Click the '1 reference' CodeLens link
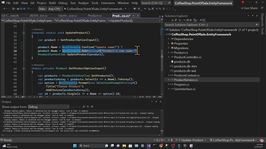266x149 pixels. point(37,29)
